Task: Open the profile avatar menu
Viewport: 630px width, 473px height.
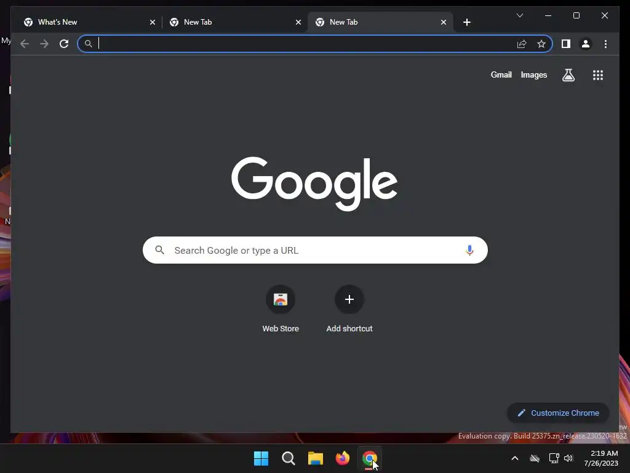Action: coord(586,44)
